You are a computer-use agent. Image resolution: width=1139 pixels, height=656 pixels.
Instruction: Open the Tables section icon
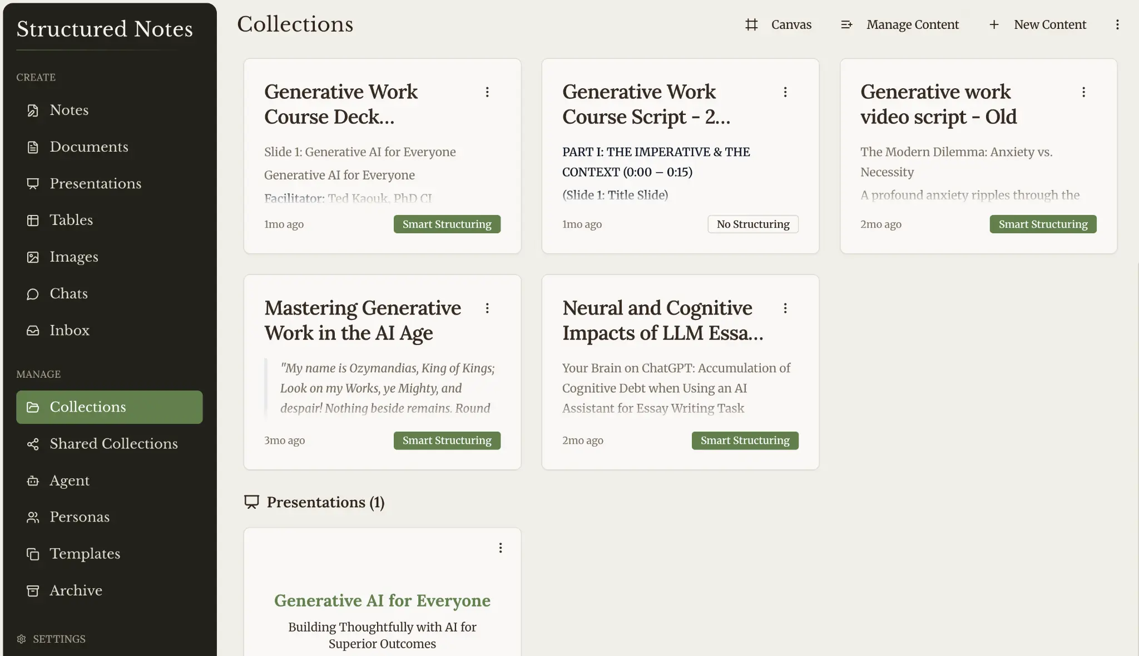(33, 220)
